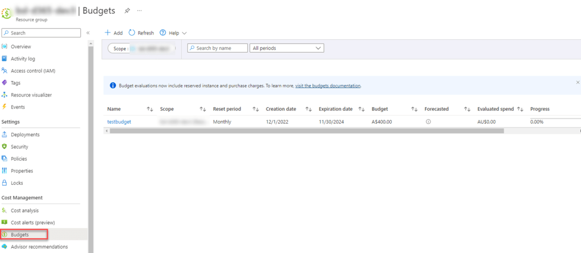Screen dimensions: 581x253
Task: Click the Forecasted info icon for testbudget
Action: point(428,122)
